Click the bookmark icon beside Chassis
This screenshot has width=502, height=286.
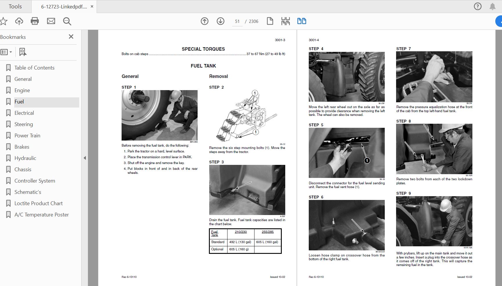(8, 170)
